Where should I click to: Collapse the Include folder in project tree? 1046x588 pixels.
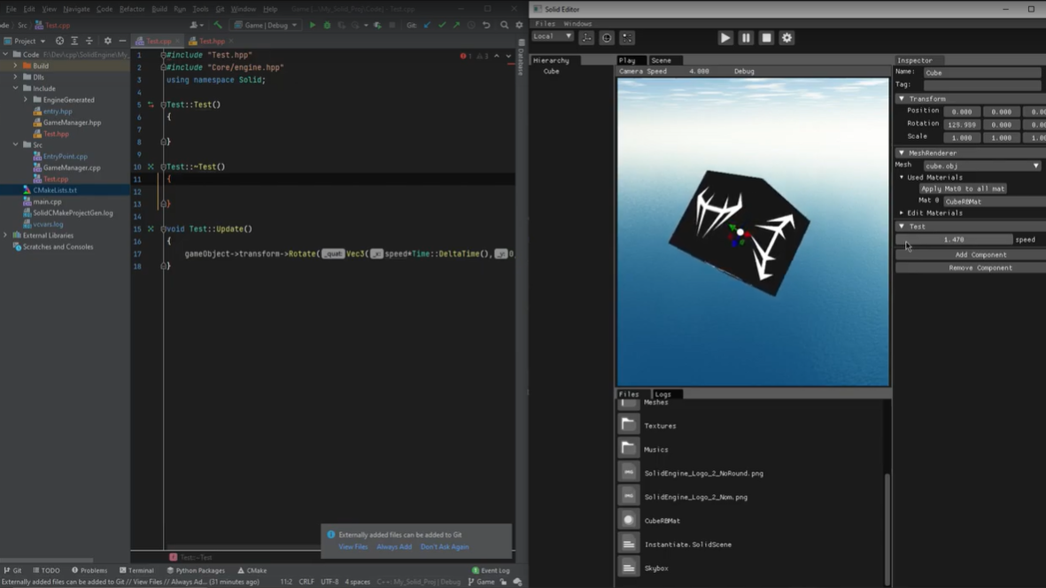(15, 88)
